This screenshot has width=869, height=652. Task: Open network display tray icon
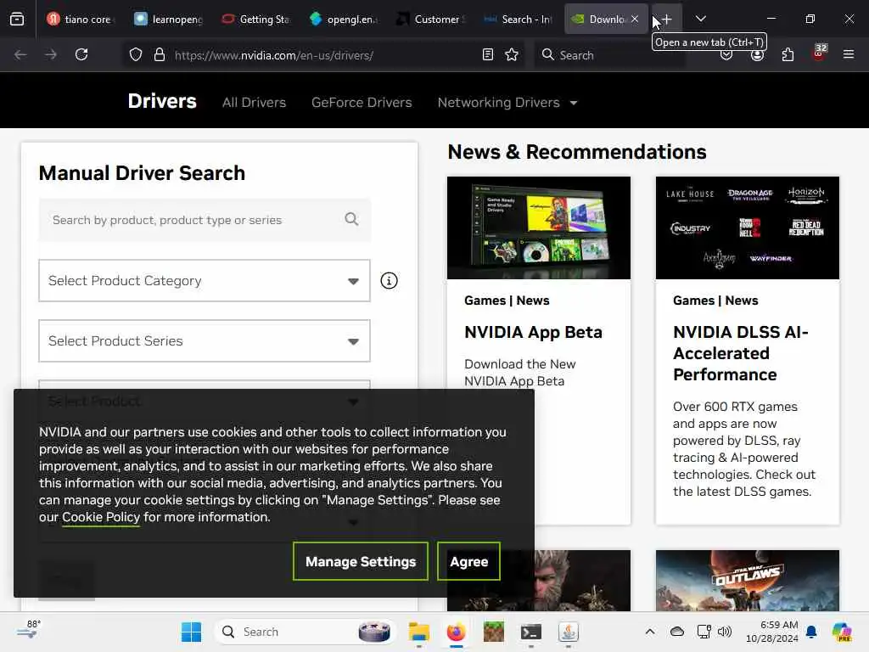[x=704, y=632]
